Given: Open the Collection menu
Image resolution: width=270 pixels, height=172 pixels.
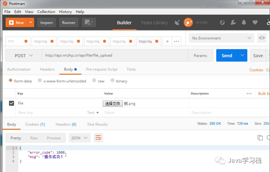Looking at the screenshot, I should pos(46,12).
